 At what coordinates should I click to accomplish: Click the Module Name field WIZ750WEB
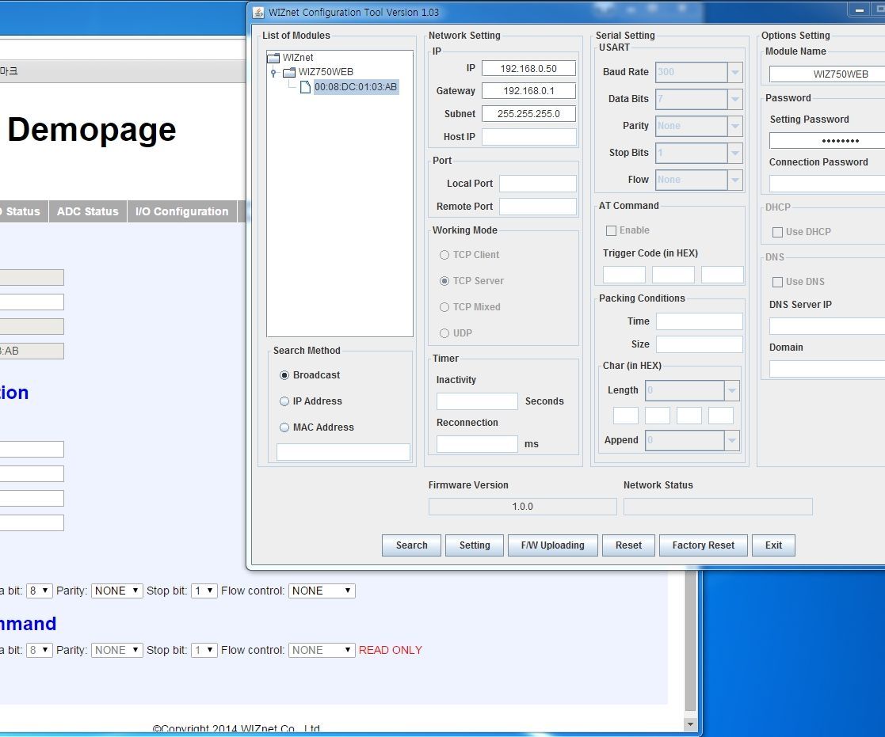pos(827,74)
